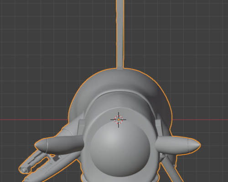
Task: Click the red X-axis line left of model
Action: [x=34, y=120]
